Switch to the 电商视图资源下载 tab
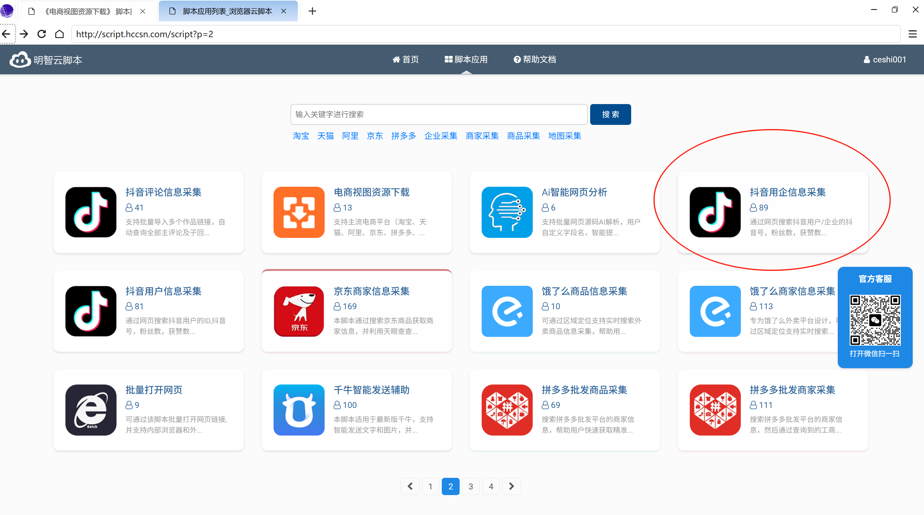This screenshot has height=515, width=924. point(87,11)
